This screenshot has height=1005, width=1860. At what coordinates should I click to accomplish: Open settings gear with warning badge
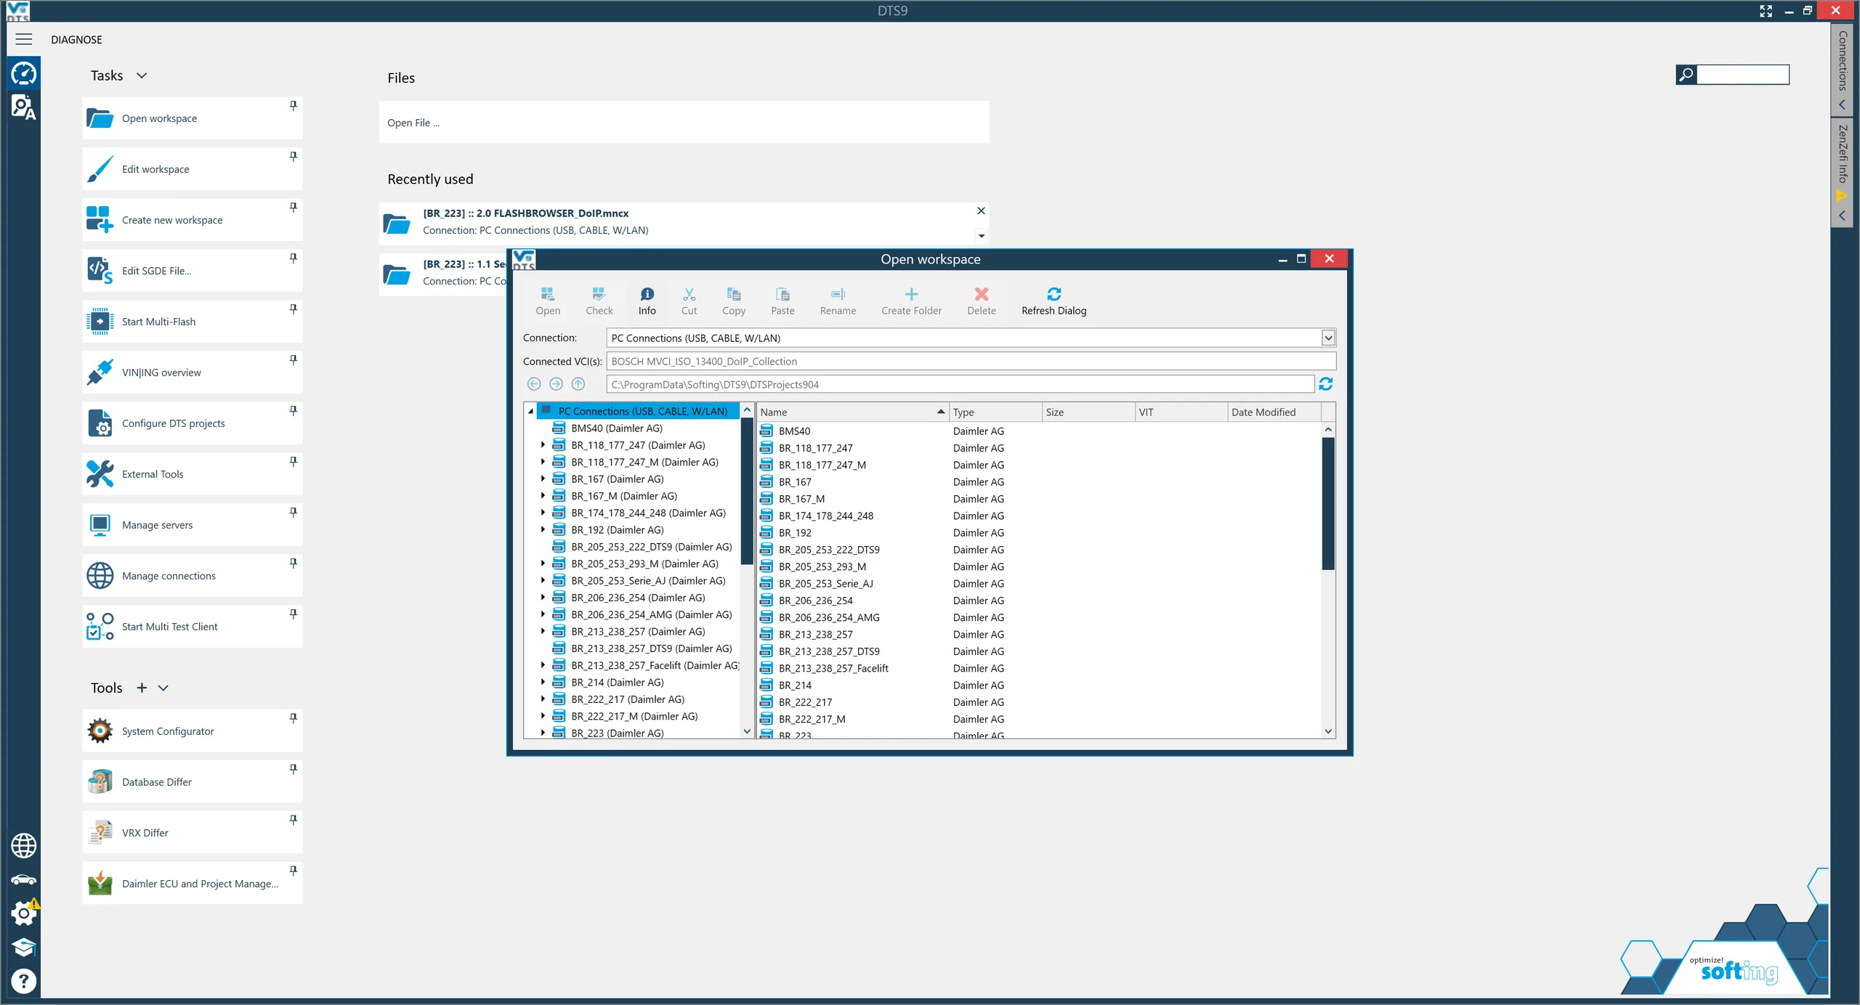point(24,913)
